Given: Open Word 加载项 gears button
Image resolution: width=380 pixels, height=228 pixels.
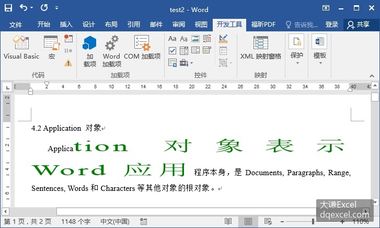Looking at the screenshot, I should point(111,51).
